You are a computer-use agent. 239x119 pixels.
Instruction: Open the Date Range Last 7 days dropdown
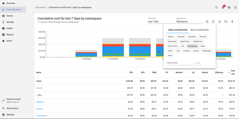(161, 21)
